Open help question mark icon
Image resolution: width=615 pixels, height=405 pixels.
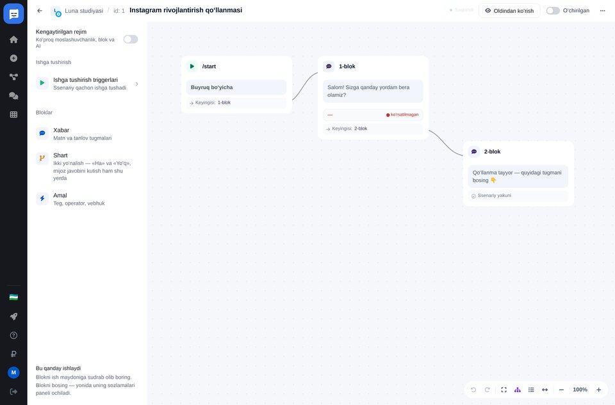coord(13,335)
